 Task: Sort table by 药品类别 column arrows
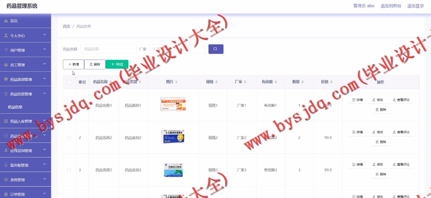140,82
